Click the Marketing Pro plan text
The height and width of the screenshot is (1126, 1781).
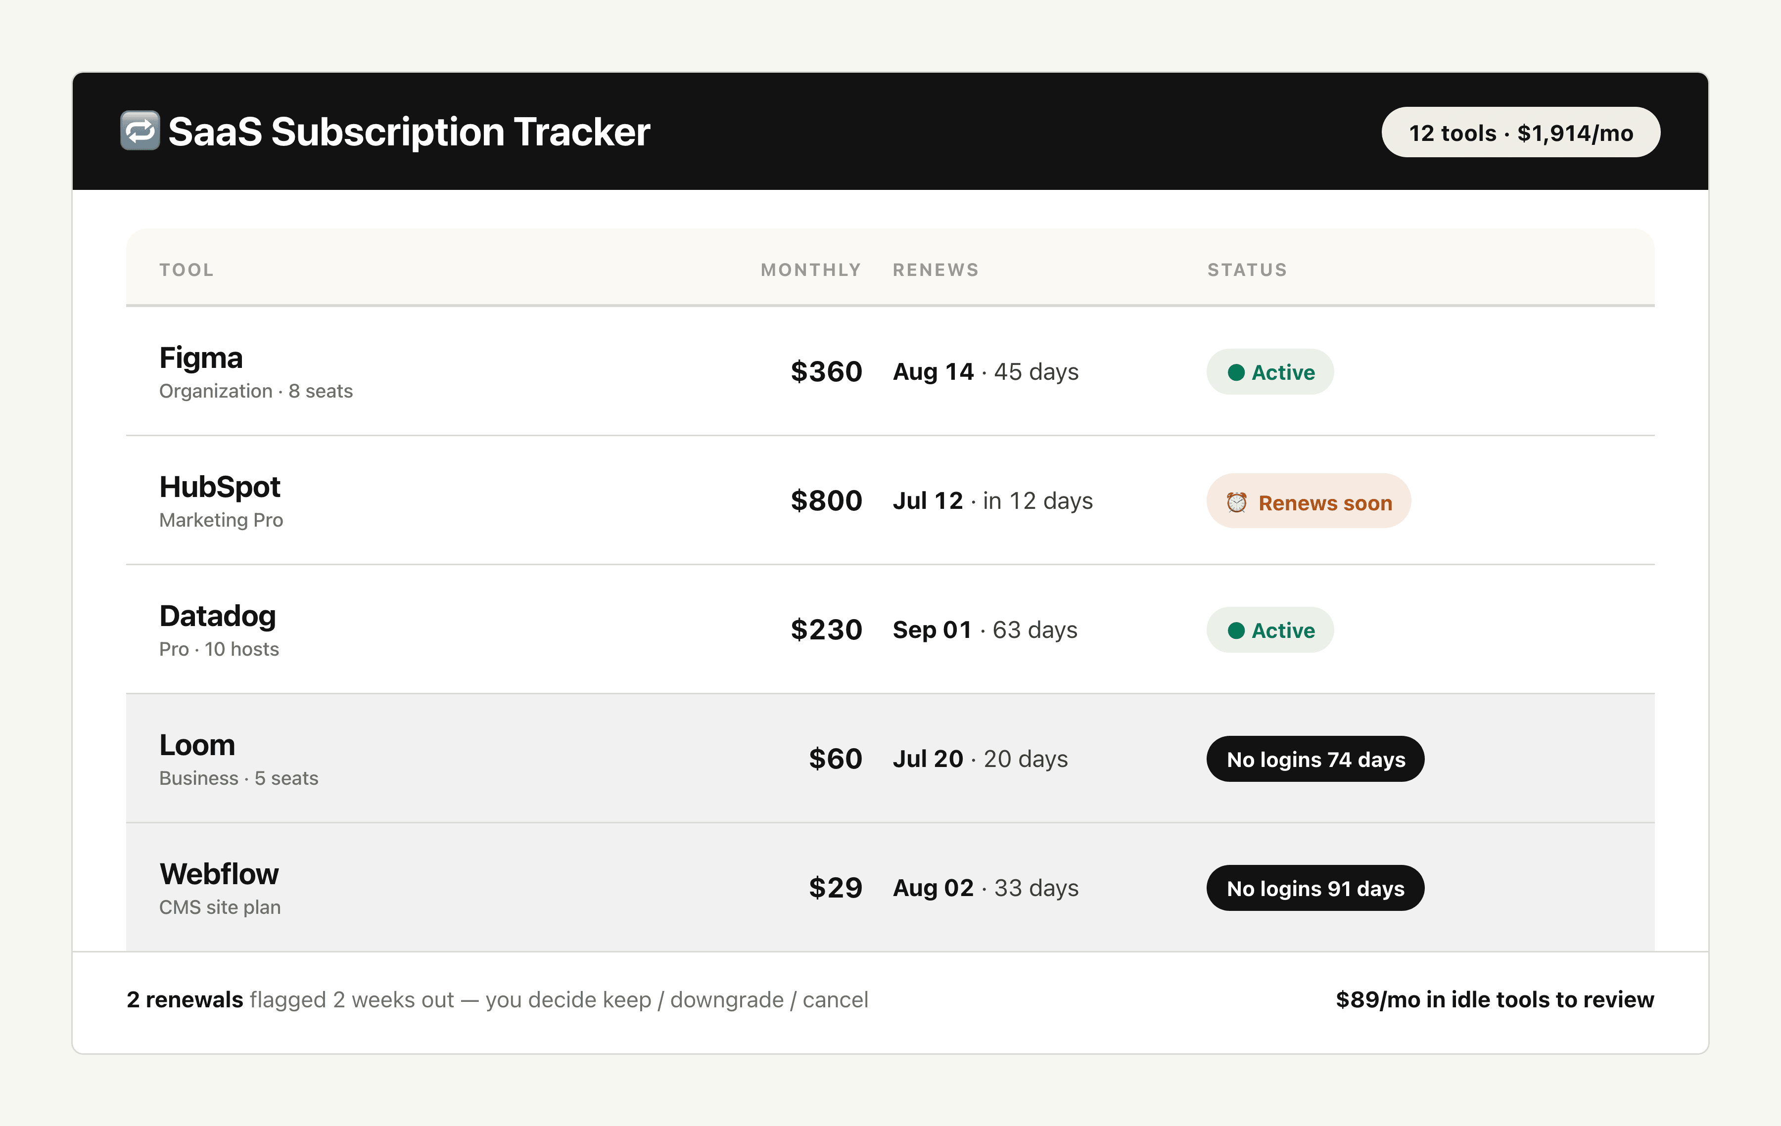221,520
